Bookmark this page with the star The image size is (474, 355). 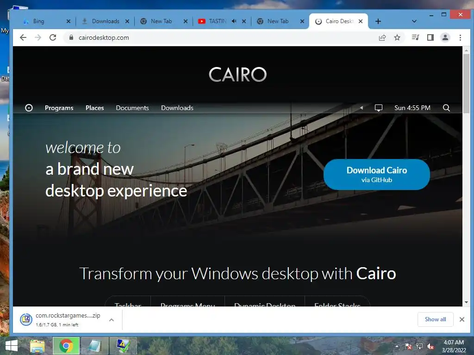click(x=397, y=37)
